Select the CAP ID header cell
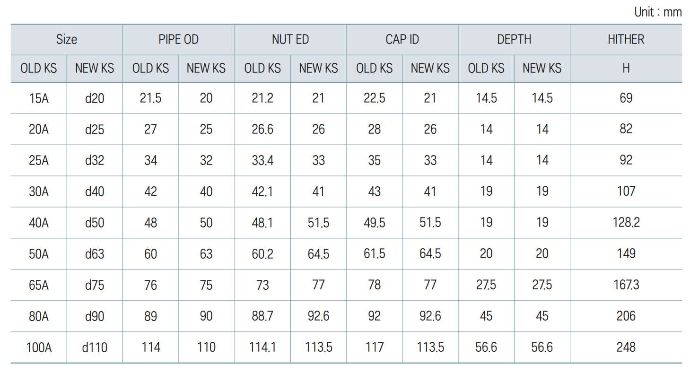This screenshot has height=374, width=699. pos(402,40)
